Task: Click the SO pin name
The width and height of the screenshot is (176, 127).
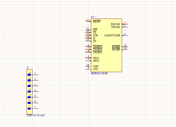Action: pos(95,41)
